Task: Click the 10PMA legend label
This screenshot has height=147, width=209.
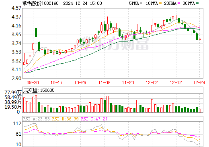Action: 152,3
